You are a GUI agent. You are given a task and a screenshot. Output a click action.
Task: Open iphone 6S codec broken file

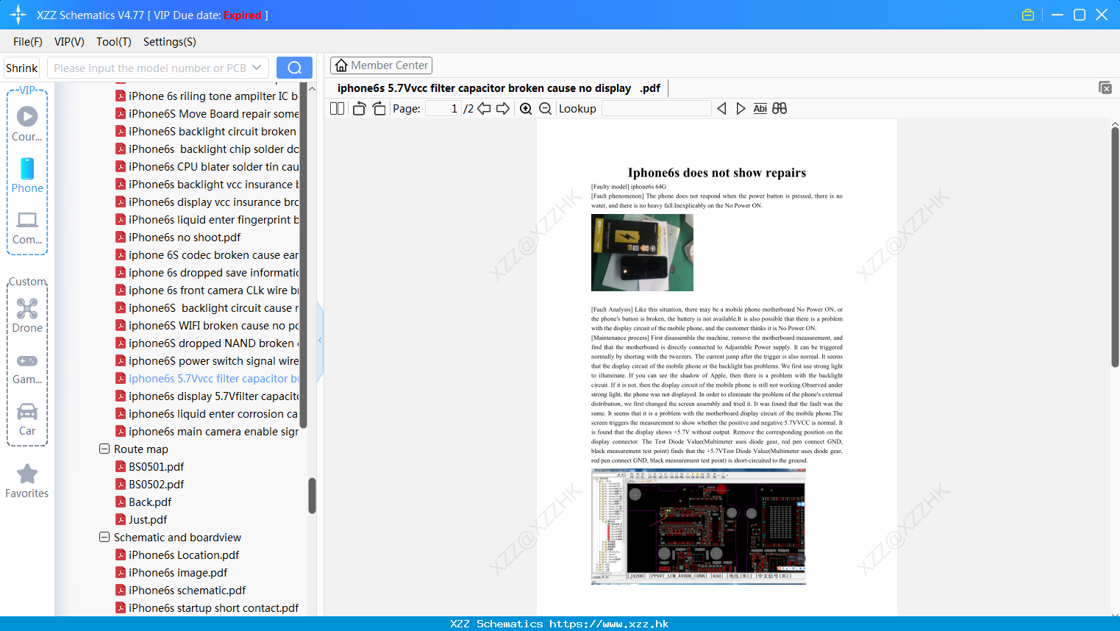tap(207, 254)
